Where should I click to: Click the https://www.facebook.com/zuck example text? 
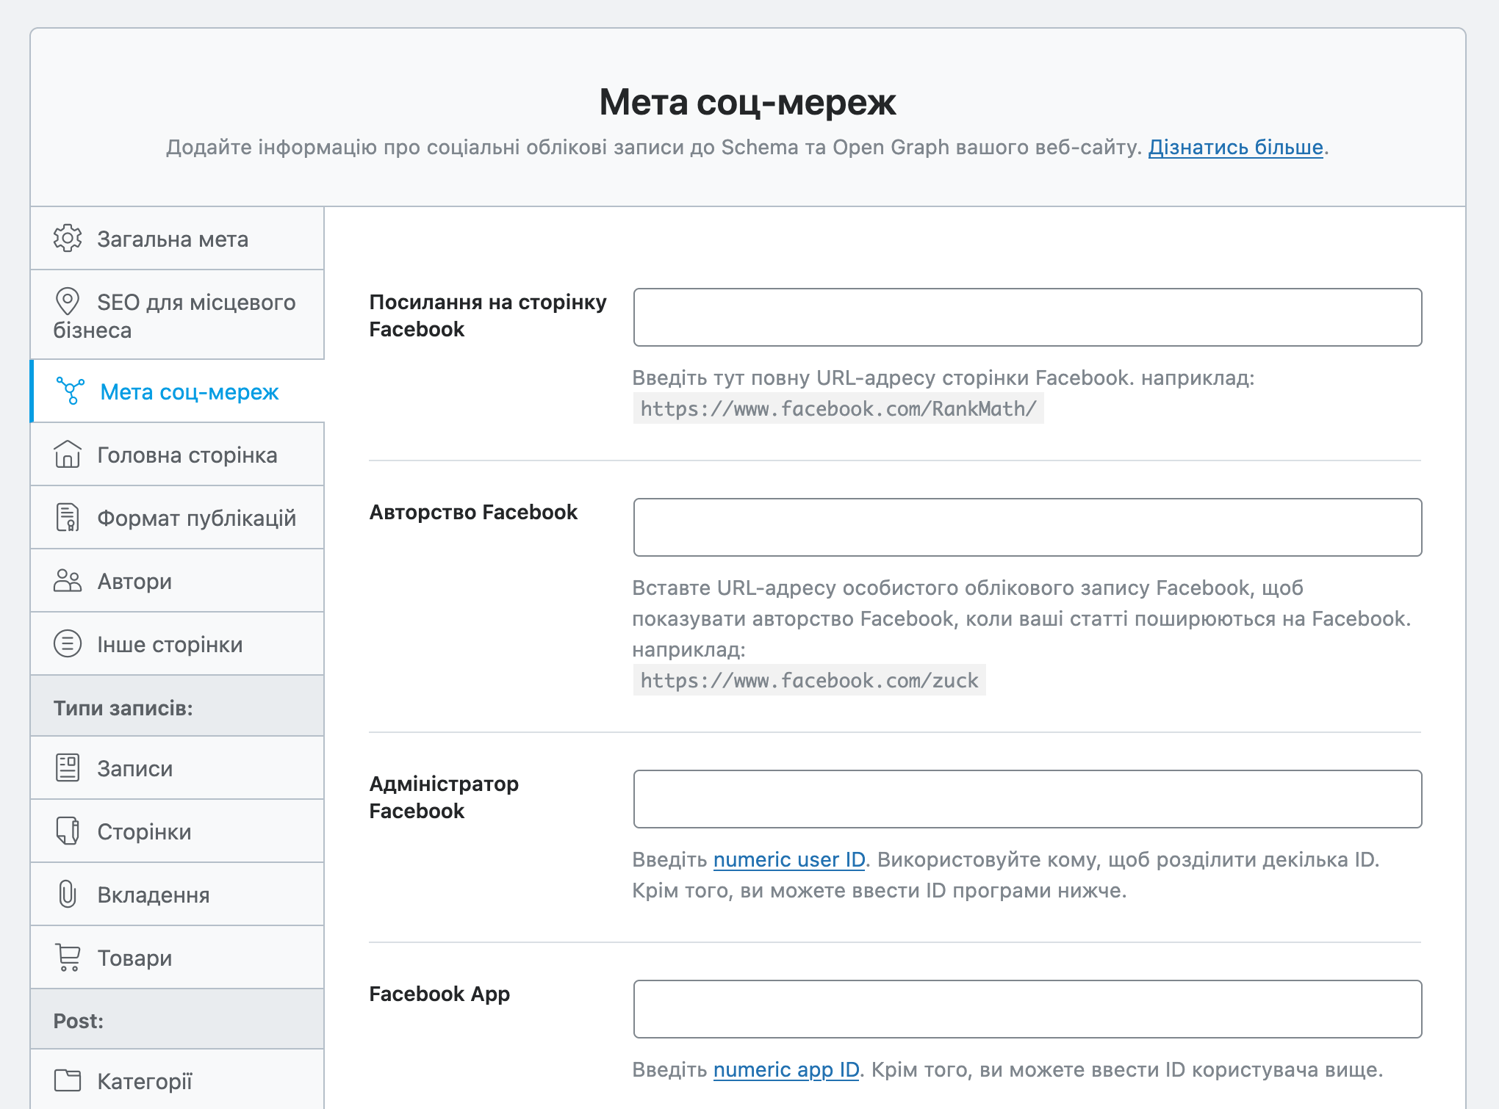809,680
